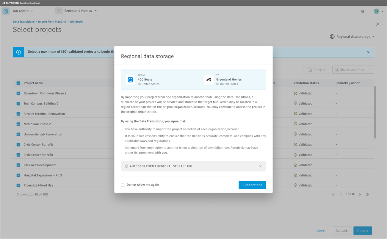This screenshot has height=239, width=387.
Task: Uncheck Park Ave Development
Action: tap(18, 165)
